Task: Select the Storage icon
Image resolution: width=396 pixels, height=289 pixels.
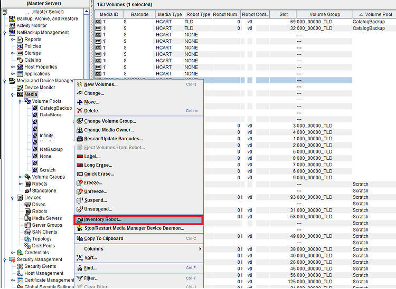Action: click(x=20, y=53)
